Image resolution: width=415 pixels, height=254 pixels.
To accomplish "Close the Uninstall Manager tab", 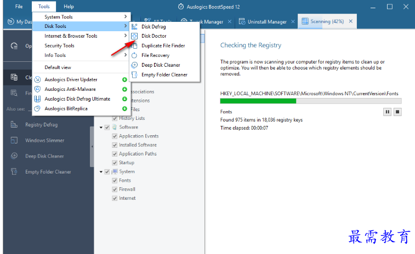I will pyautogui.click(x=293, y=21).
